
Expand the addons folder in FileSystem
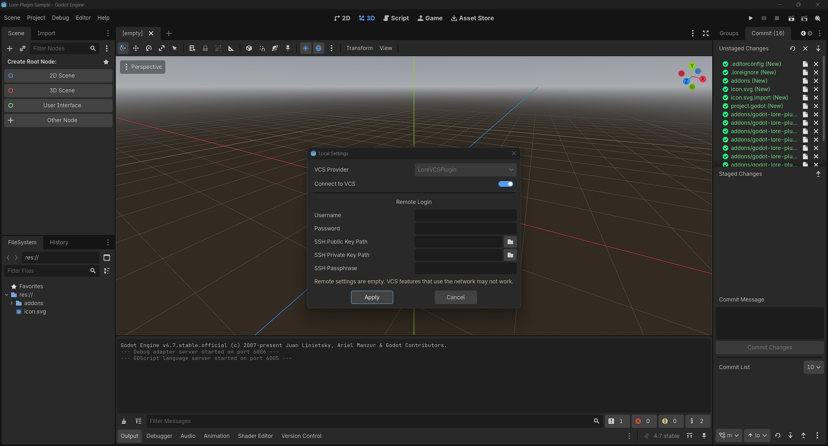(12, 303)
